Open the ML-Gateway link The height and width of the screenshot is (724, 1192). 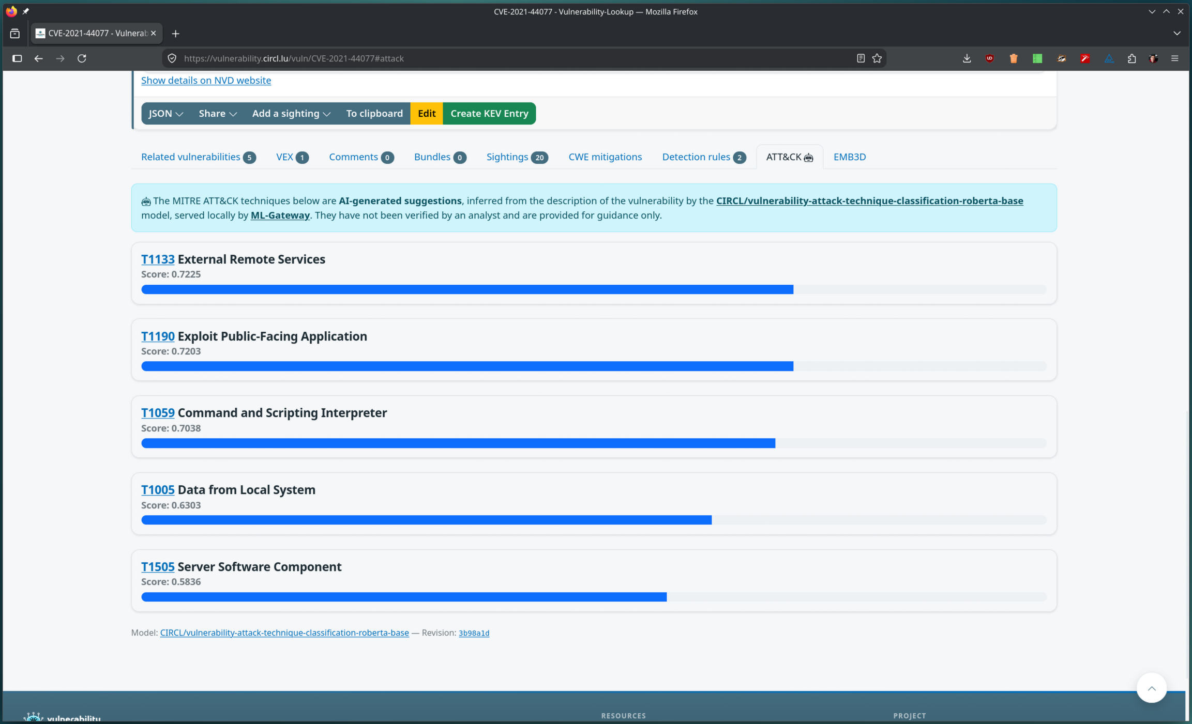click(280, 215)
